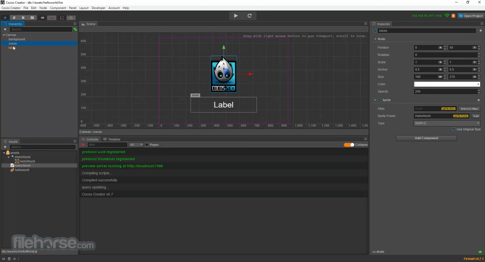Viewport: 485px width, 262px height.
Task: Collapse the Canvas node tree
Action: [x=4, y=35]
